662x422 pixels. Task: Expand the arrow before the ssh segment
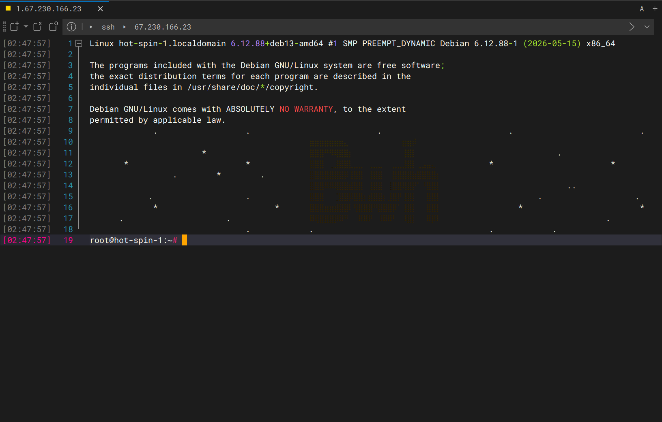point(91,27)
